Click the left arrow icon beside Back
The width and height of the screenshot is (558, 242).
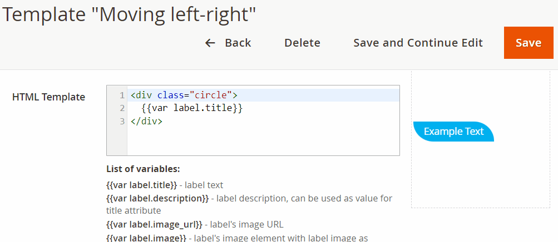tap(210, 43)
